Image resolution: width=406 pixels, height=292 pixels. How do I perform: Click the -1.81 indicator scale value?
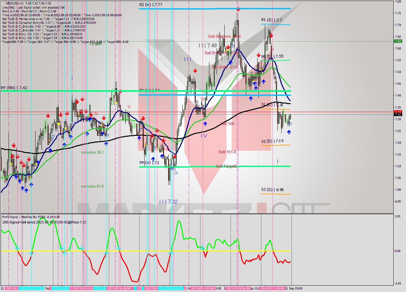tap(398, 283)
